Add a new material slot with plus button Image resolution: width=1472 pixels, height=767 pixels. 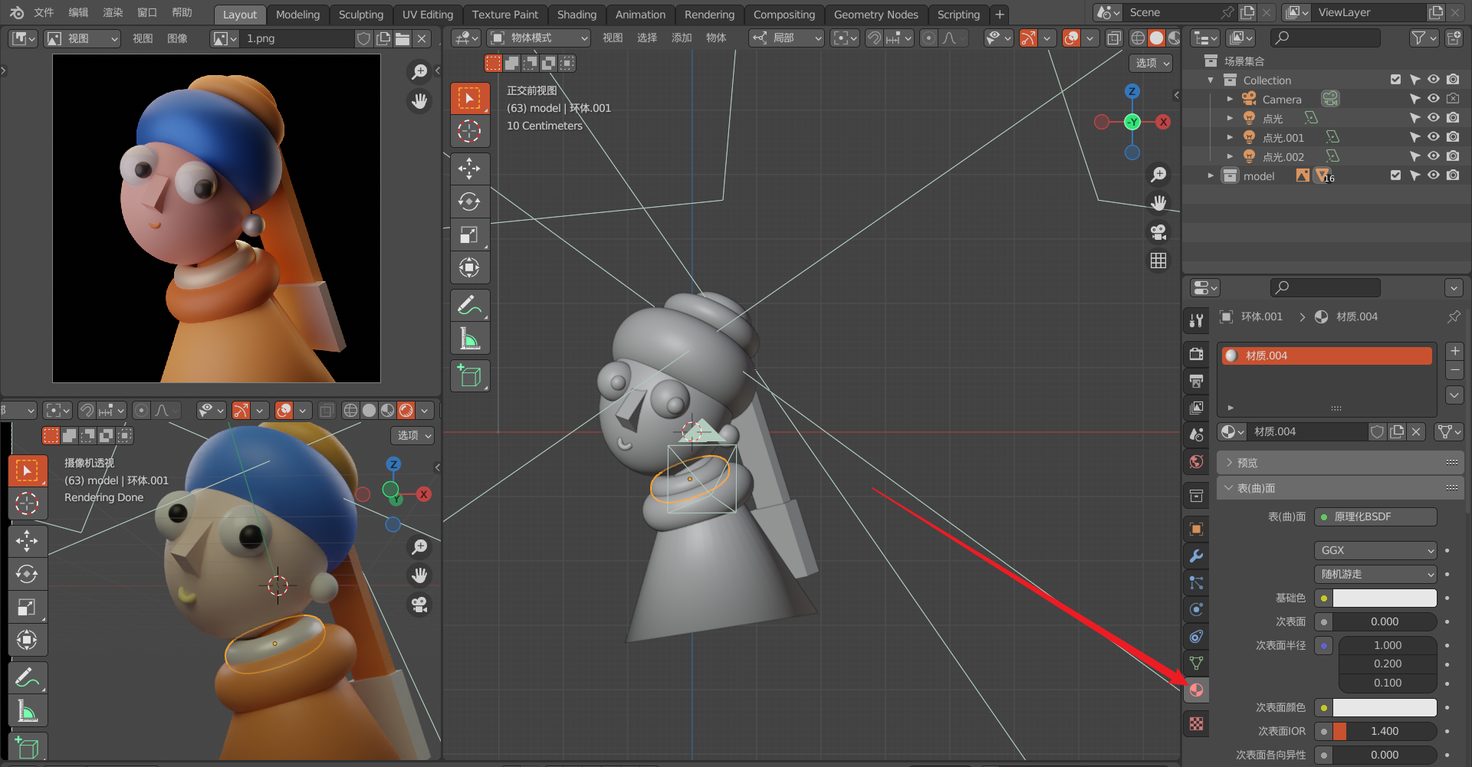tap(1454, 351)
